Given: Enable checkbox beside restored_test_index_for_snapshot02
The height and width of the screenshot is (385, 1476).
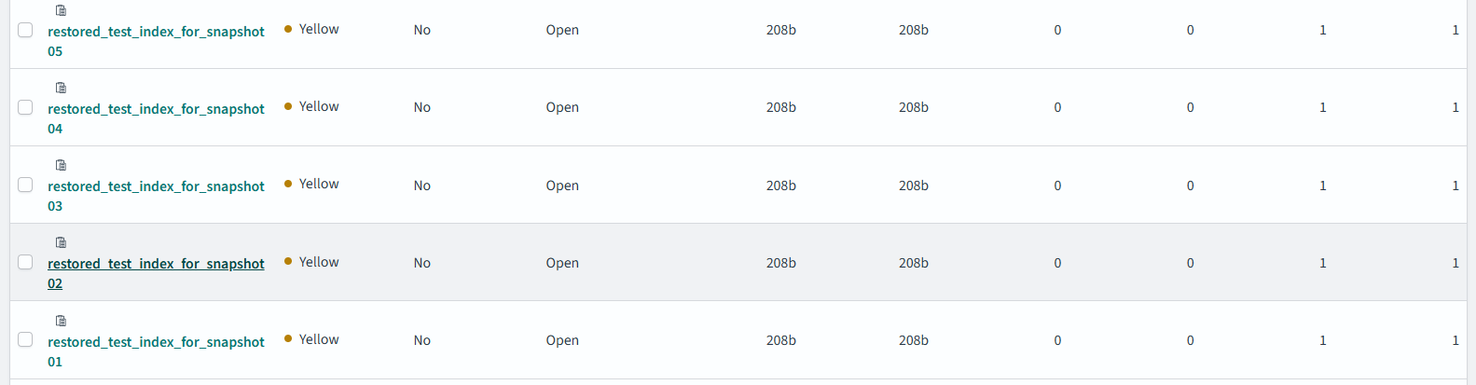Looking at the screenshot, I should click(25, 262).
